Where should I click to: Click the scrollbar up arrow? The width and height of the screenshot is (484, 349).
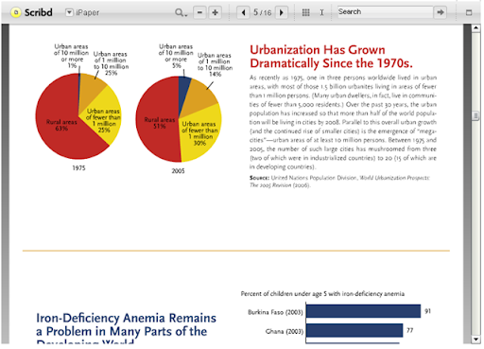(475, 28)
